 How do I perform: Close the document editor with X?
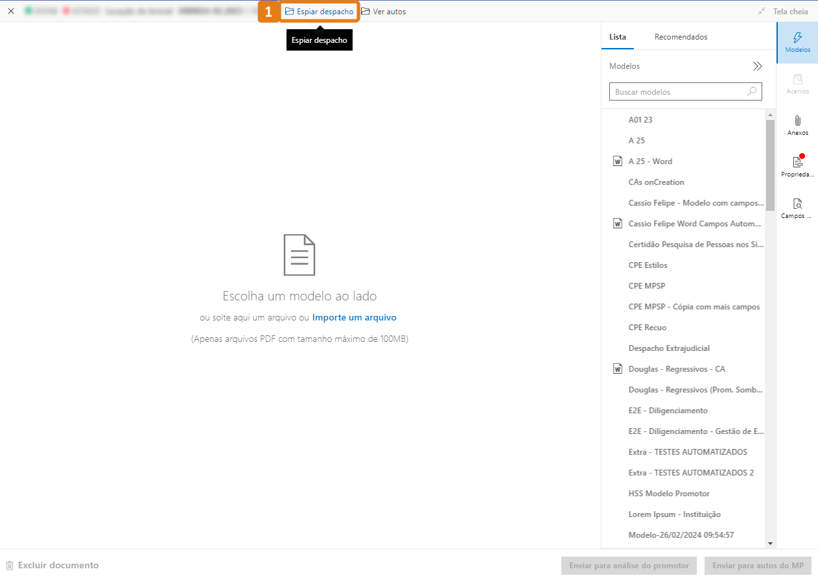point(11,11)
